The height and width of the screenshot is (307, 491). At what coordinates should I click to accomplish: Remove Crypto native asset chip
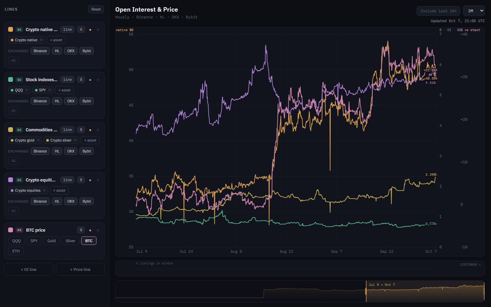(41, 40)
